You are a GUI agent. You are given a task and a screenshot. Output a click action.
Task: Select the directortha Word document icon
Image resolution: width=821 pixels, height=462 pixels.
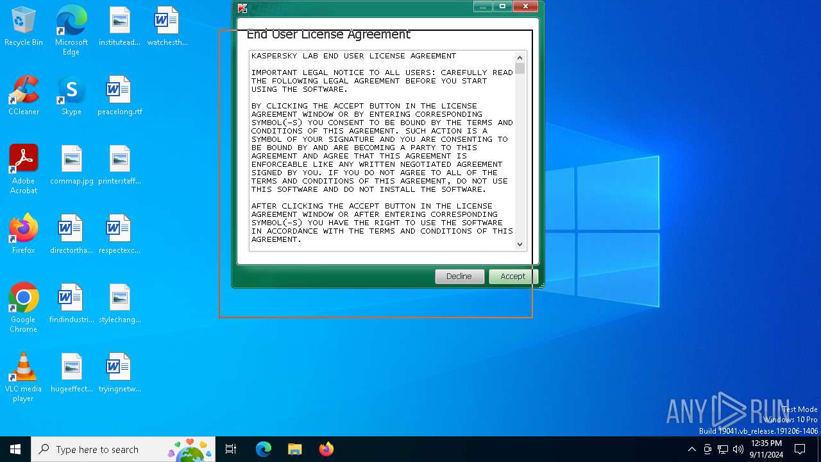pyautogui.click(x=71, y=235)
